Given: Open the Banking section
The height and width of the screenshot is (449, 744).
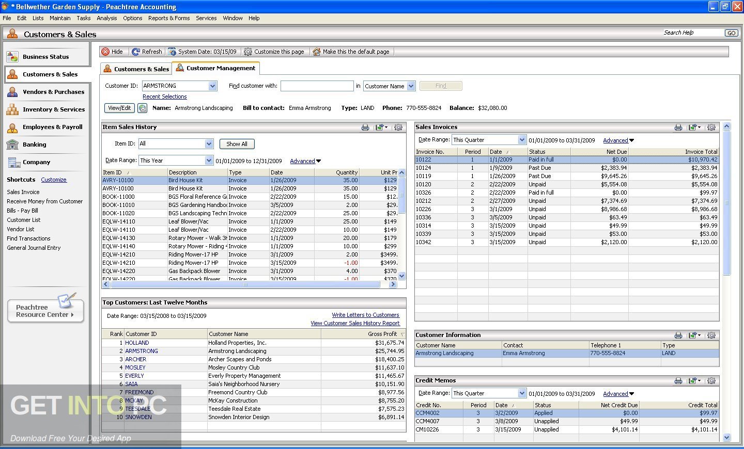Looking at the screenshot, I should point(47,145).
